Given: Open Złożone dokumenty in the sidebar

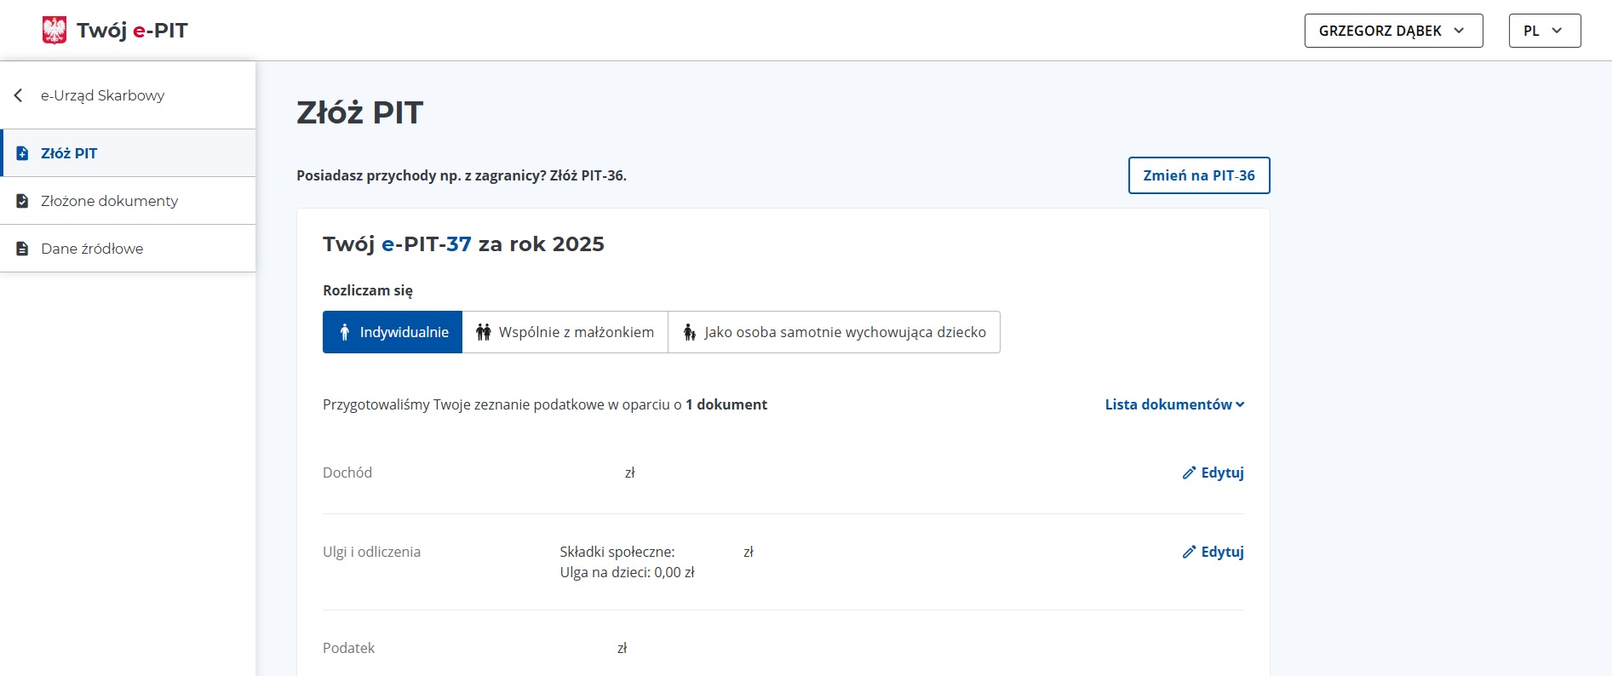Looking at the screenshot, I should click(110, 201).
